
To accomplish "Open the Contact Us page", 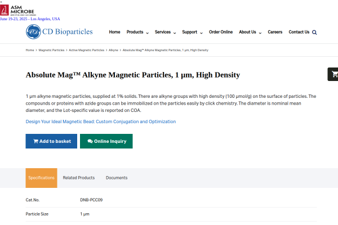I will [299, 32].
